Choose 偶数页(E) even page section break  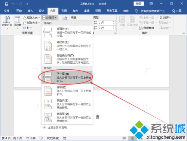(67, 104)
